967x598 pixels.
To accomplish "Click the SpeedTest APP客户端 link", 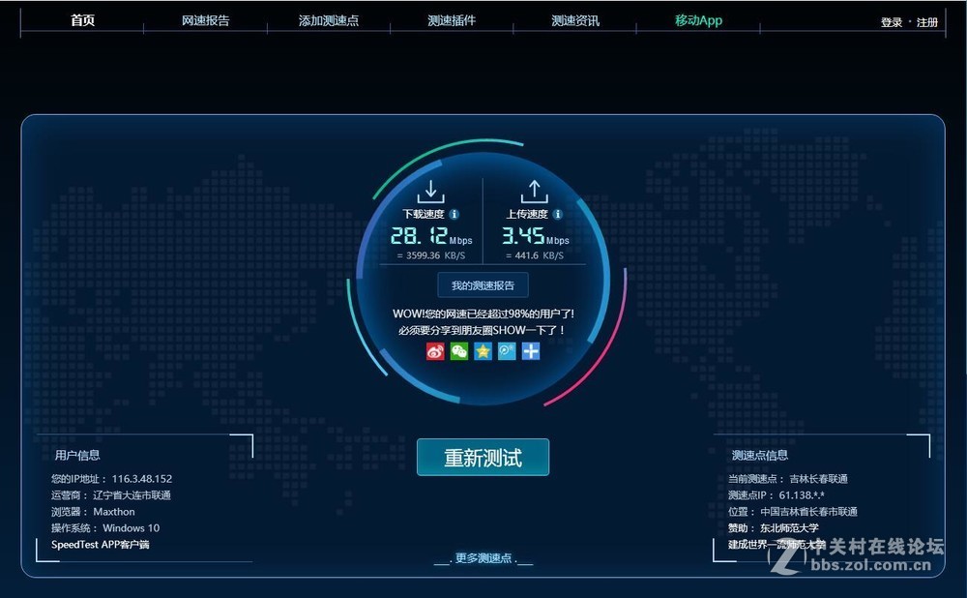I will pyautogui.click(x=100, y=545).
